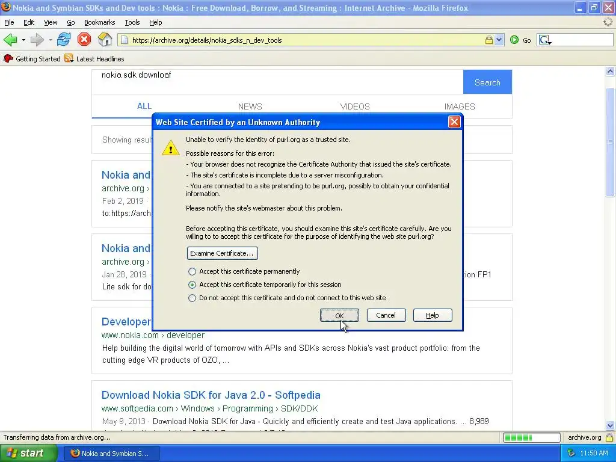Click the Examine Certificate button

(223, 253)
